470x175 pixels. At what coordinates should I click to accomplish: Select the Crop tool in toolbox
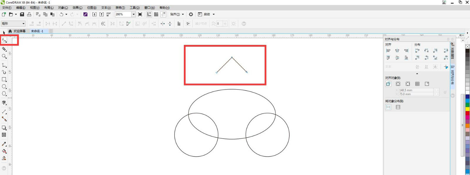pos(4,49)
